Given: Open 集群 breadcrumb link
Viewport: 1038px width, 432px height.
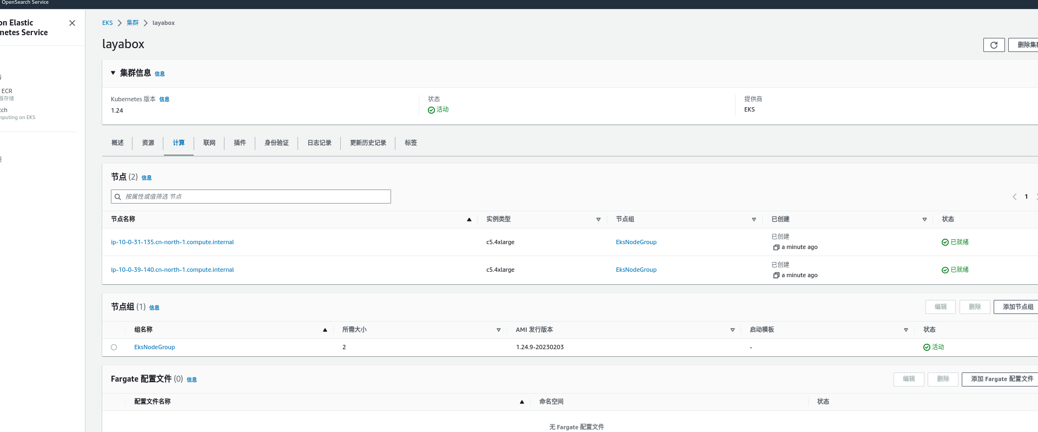Looking at the screenshot, I should click(133, 23).
